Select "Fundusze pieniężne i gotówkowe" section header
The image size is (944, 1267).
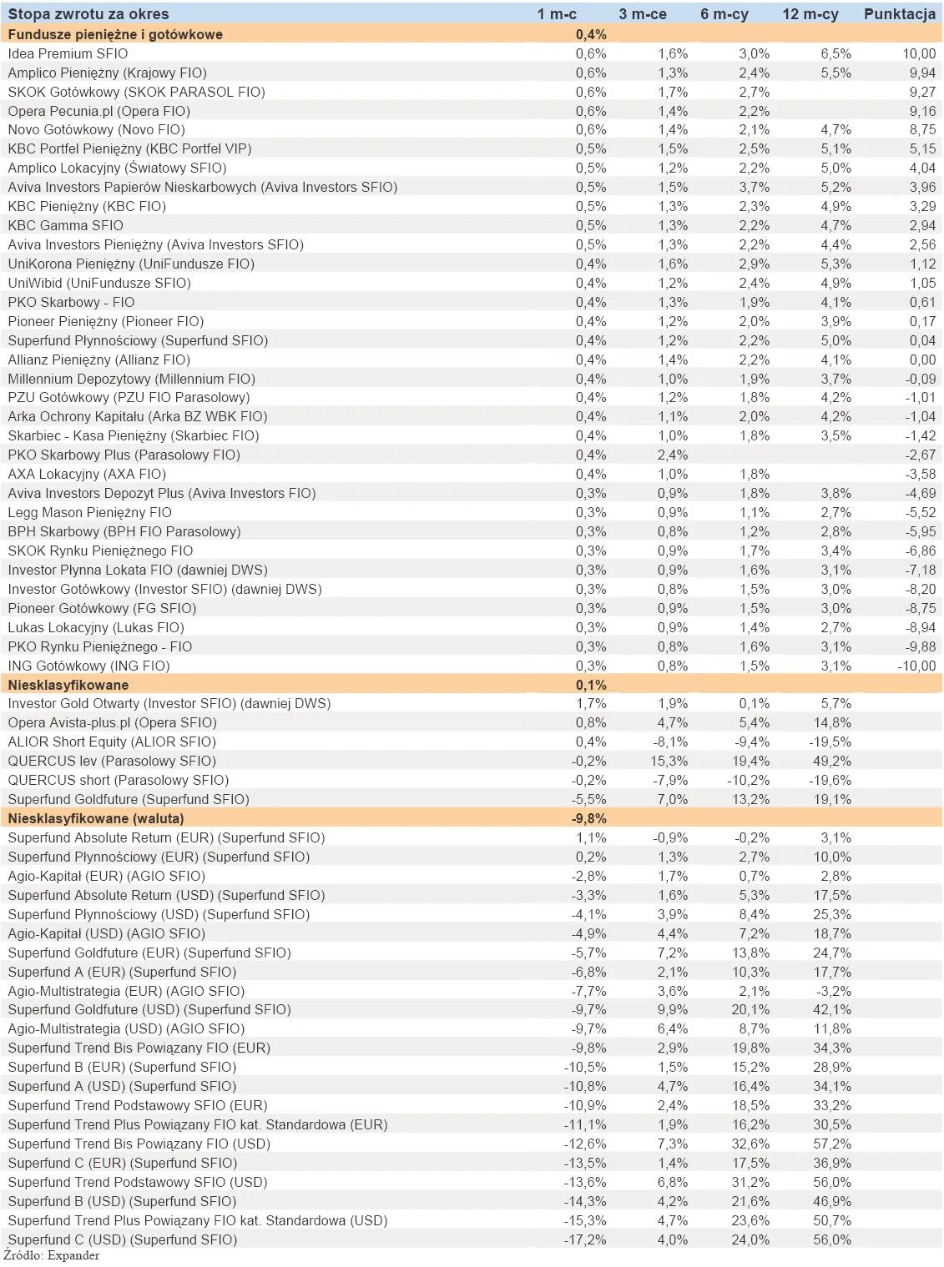tap(115, 34)
